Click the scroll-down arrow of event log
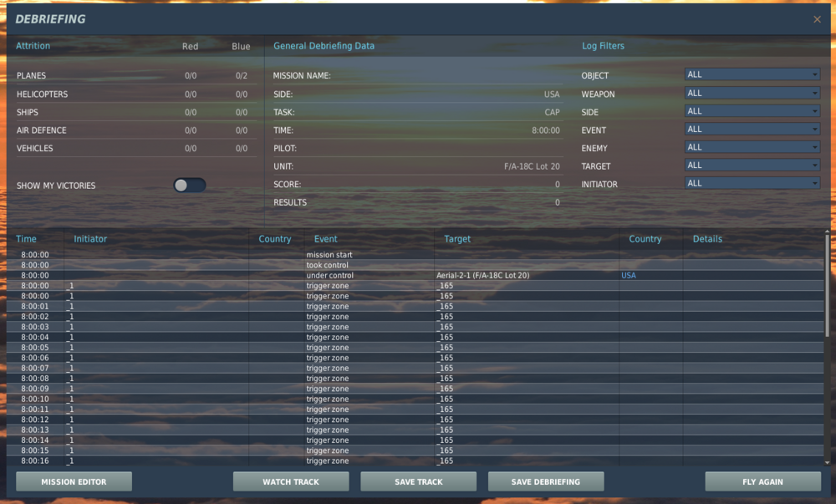836x504 pixels. click(828, 462)
